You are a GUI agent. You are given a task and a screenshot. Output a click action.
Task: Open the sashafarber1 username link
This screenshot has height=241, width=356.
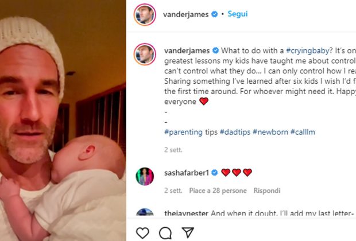(x=187, y=173)
